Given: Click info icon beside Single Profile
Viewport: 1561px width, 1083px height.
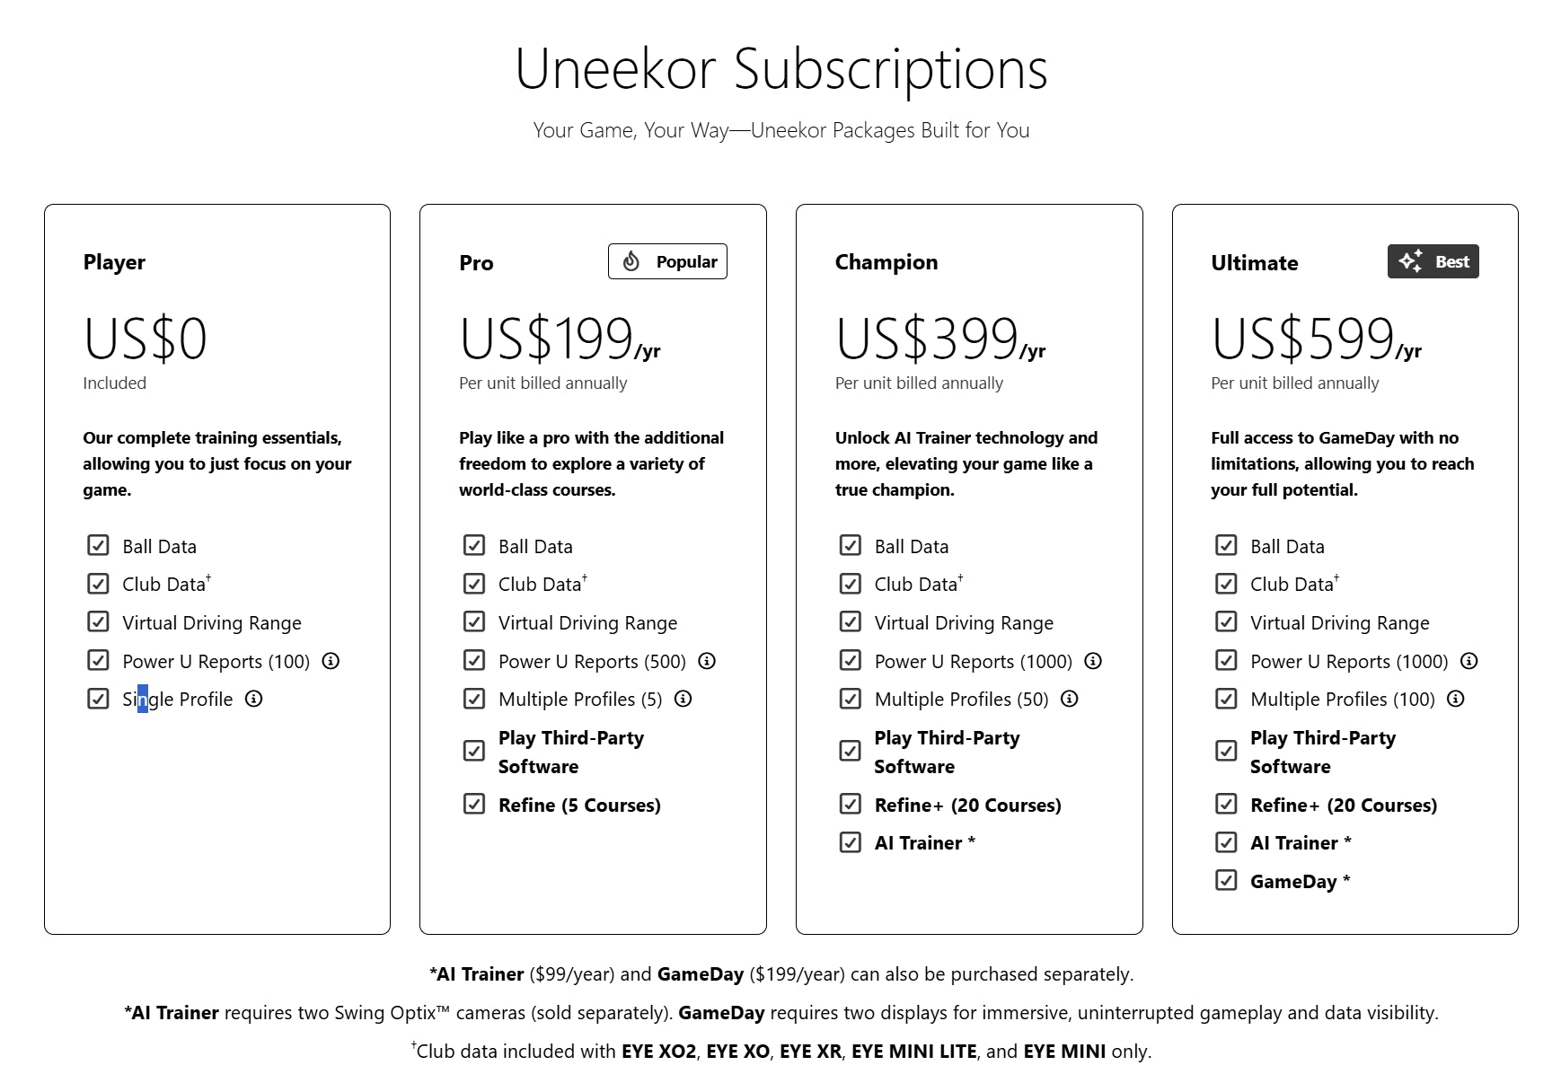Looking at the screenshot, I should pyautogui.click(x=254, y=699).
